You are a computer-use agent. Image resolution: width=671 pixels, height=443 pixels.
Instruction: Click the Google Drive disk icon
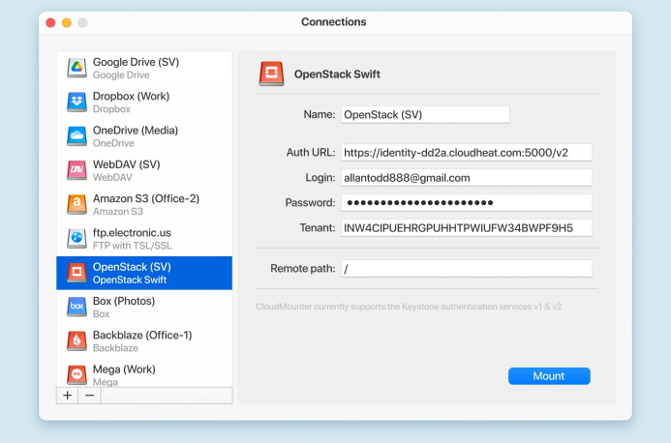point(77,68)
